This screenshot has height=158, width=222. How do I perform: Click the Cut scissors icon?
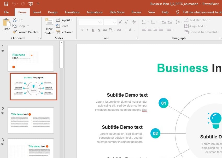15,20
